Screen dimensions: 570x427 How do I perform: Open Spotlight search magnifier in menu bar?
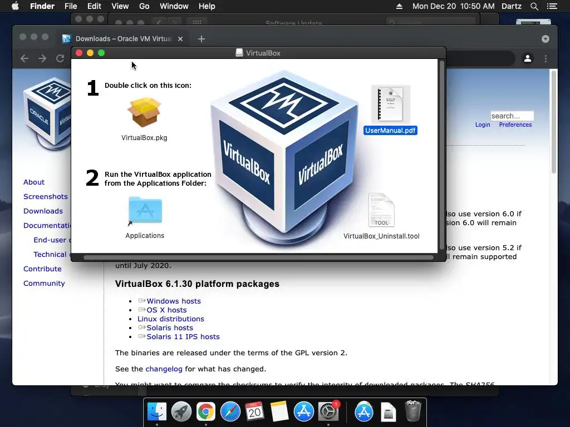coord(534,6)
